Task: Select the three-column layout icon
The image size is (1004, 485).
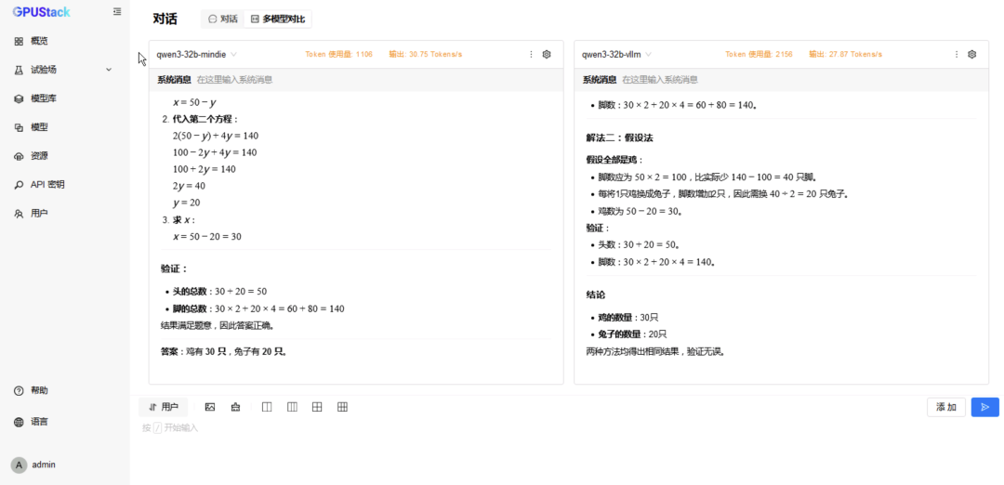Action: coord(292,407)
